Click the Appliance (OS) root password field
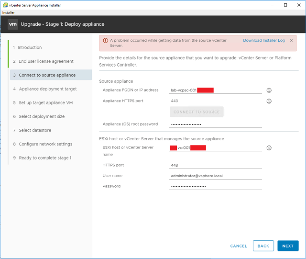This screenshot has height=259, width=306. tap(216, 124)
